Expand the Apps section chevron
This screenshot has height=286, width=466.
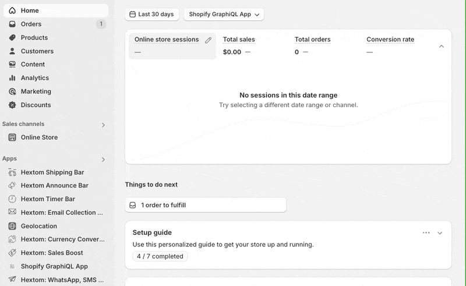[103, 160]
